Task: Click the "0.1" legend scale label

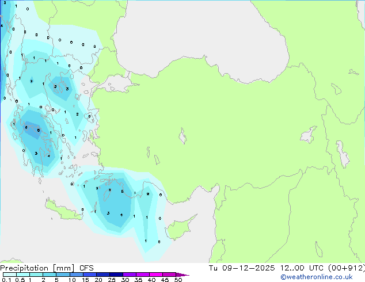Action: click(x=6, y=280)
